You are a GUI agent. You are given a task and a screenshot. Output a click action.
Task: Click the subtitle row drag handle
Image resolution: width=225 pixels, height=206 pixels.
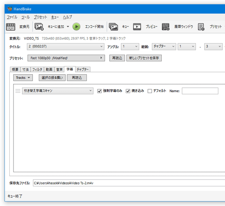click(18, 91)
